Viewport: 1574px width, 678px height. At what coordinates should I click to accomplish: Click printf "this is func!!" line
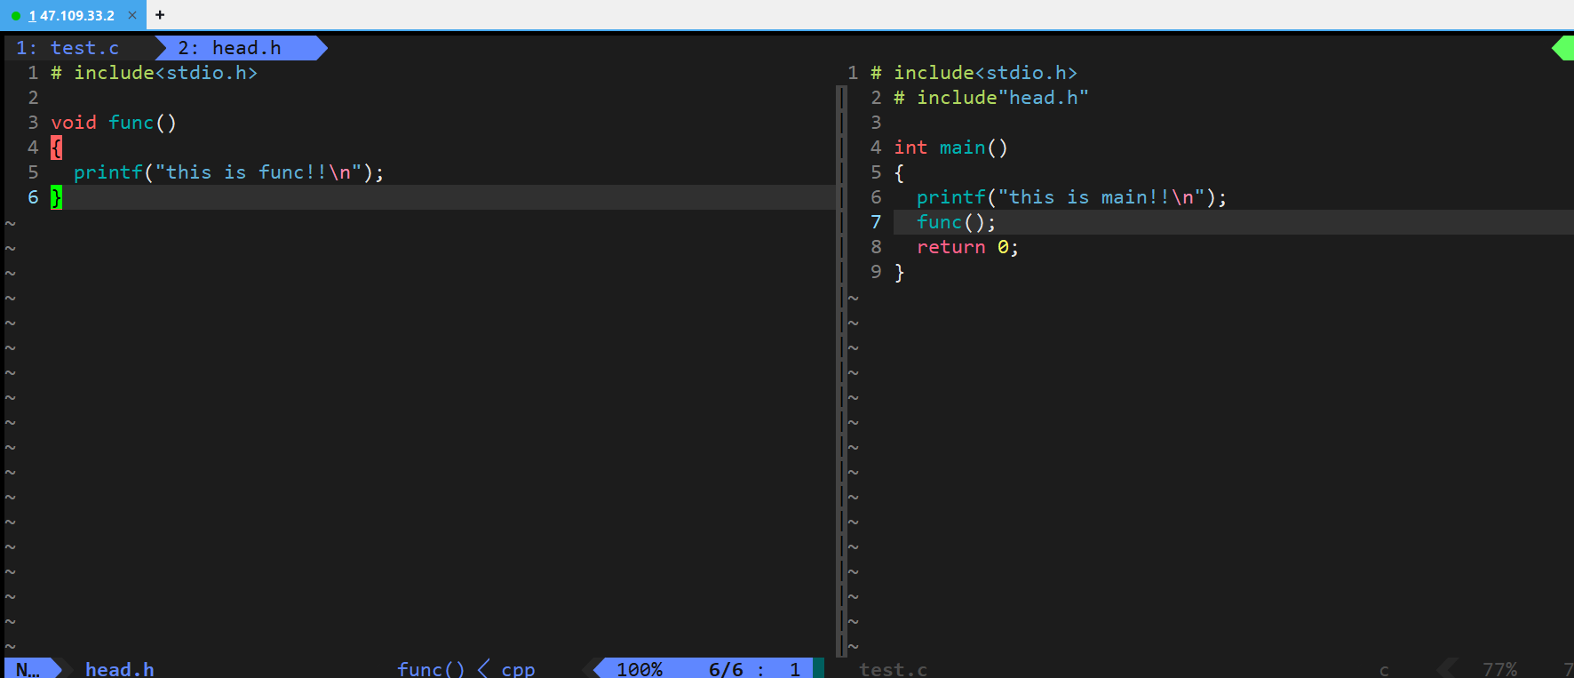(x=228, y=172)
